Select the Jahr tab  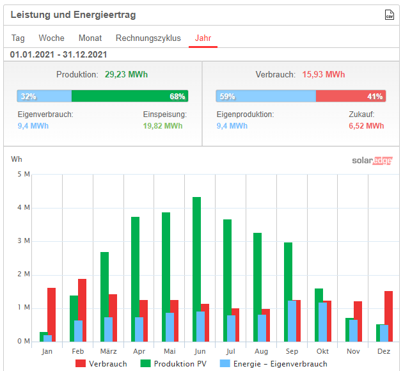(203, 38)
